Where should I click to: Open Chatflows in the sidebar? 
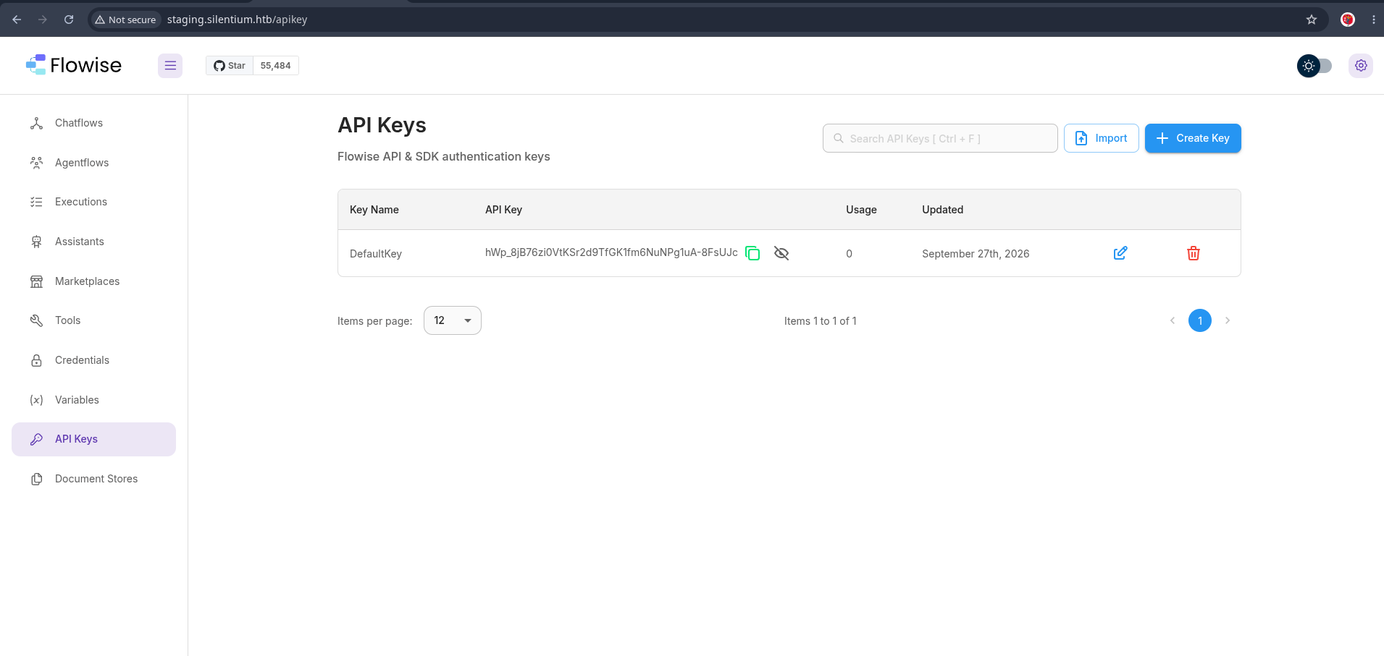(x=94, y=123)
